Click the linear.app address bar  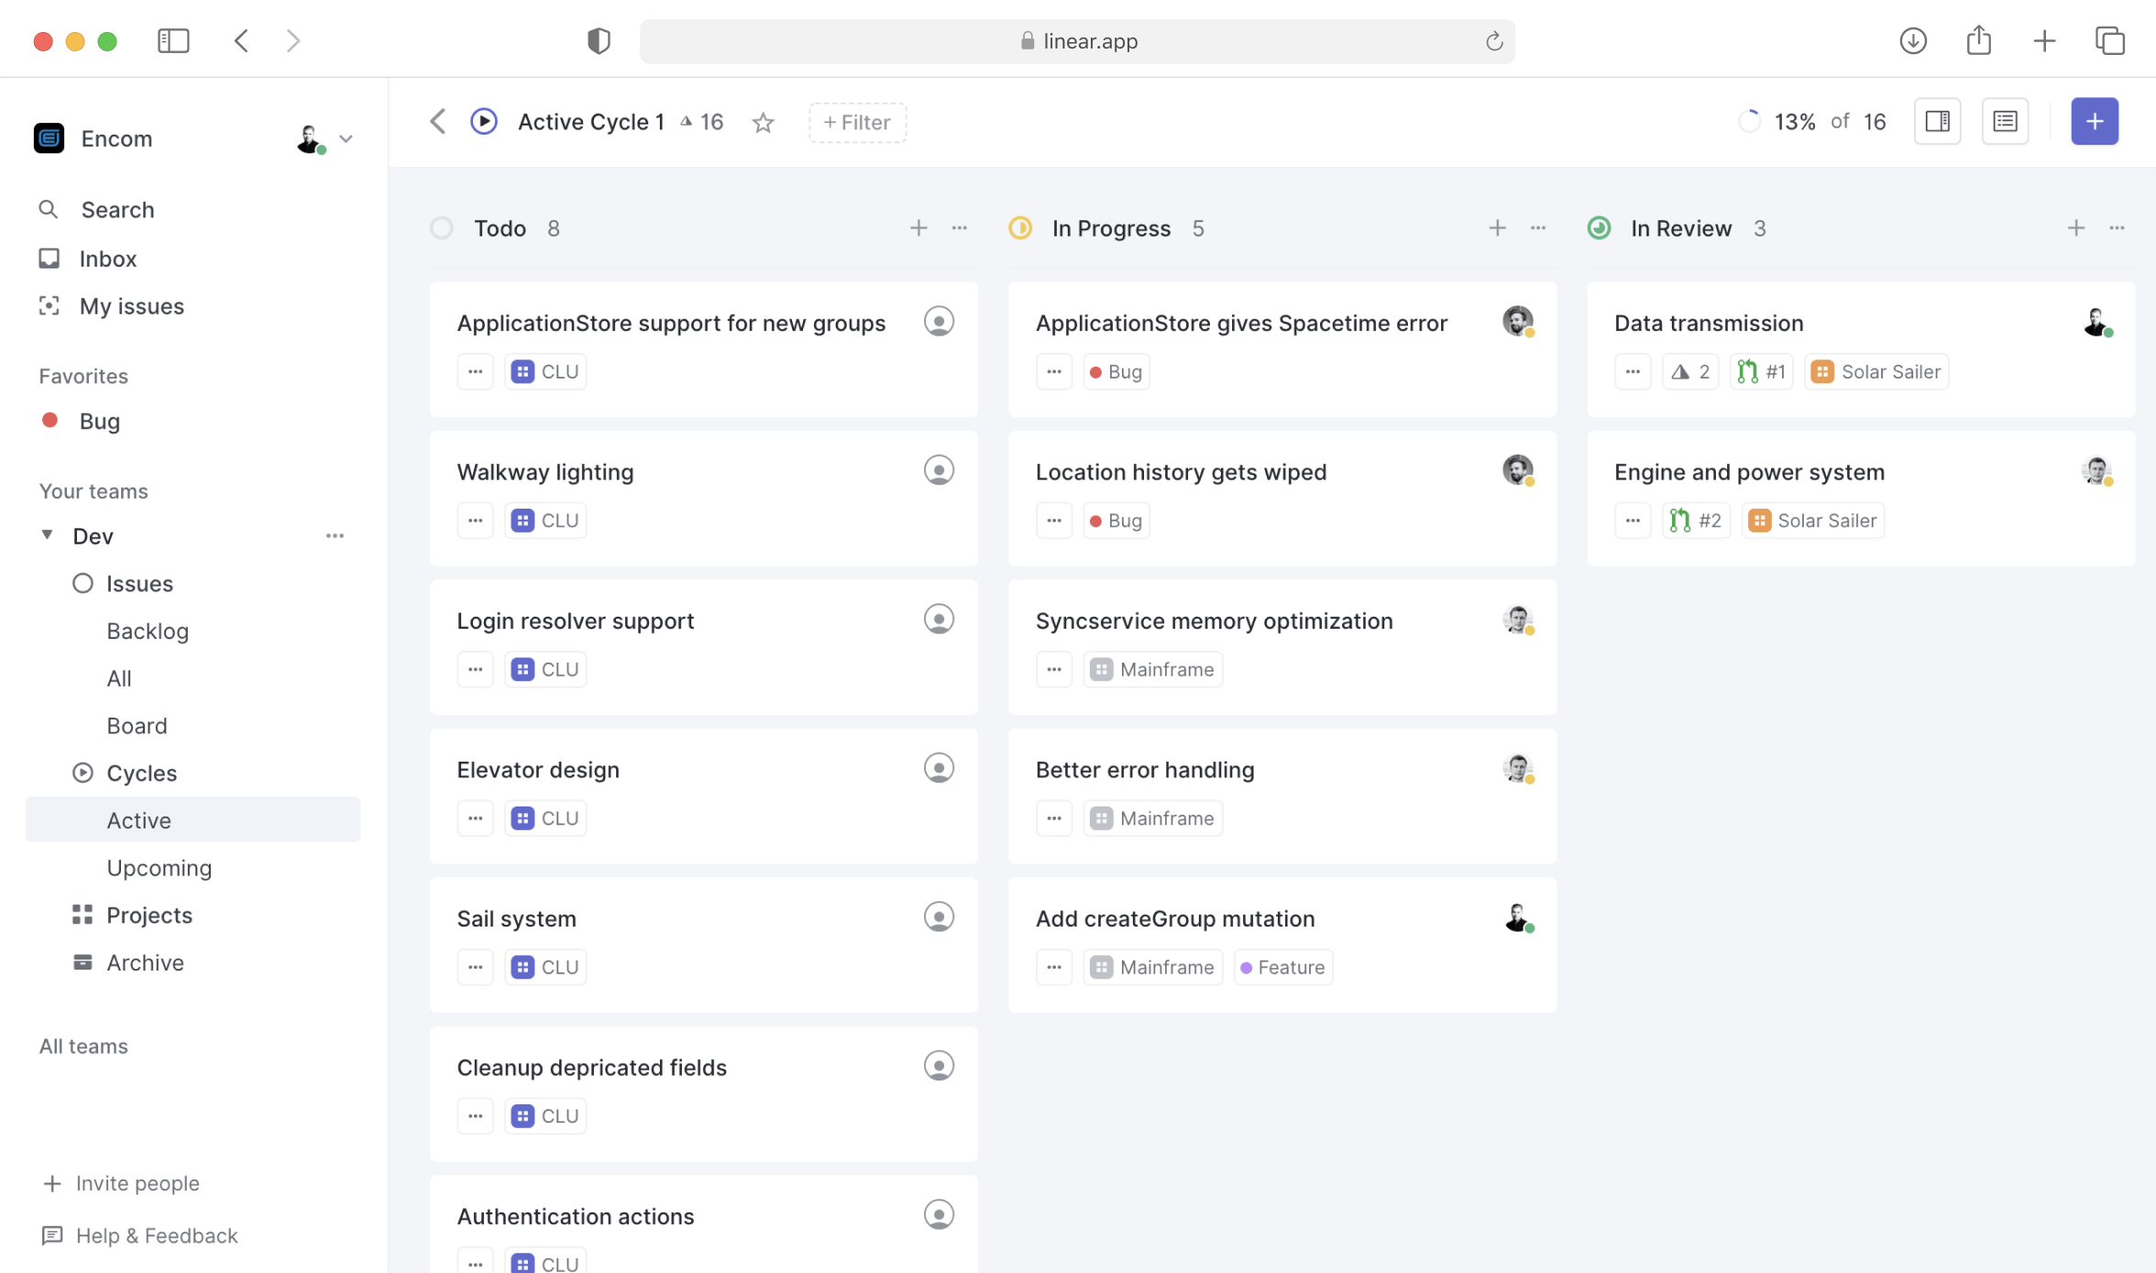[1077, 41]
